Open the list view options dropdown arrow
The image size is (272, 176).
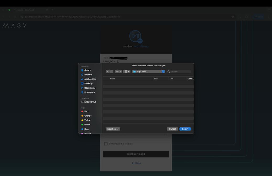(120, 71)
